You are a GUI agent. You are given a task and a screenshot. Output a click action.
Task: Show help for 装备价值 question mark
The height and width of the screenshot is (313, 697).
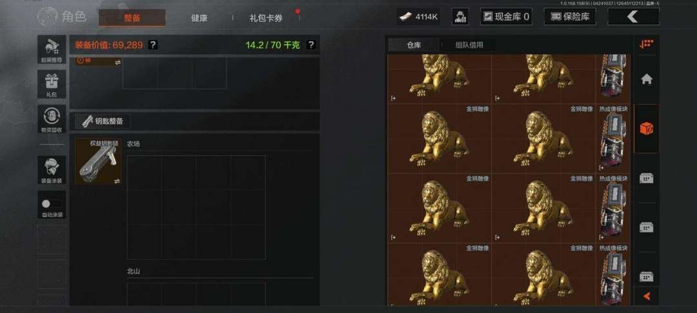(152, 45)
